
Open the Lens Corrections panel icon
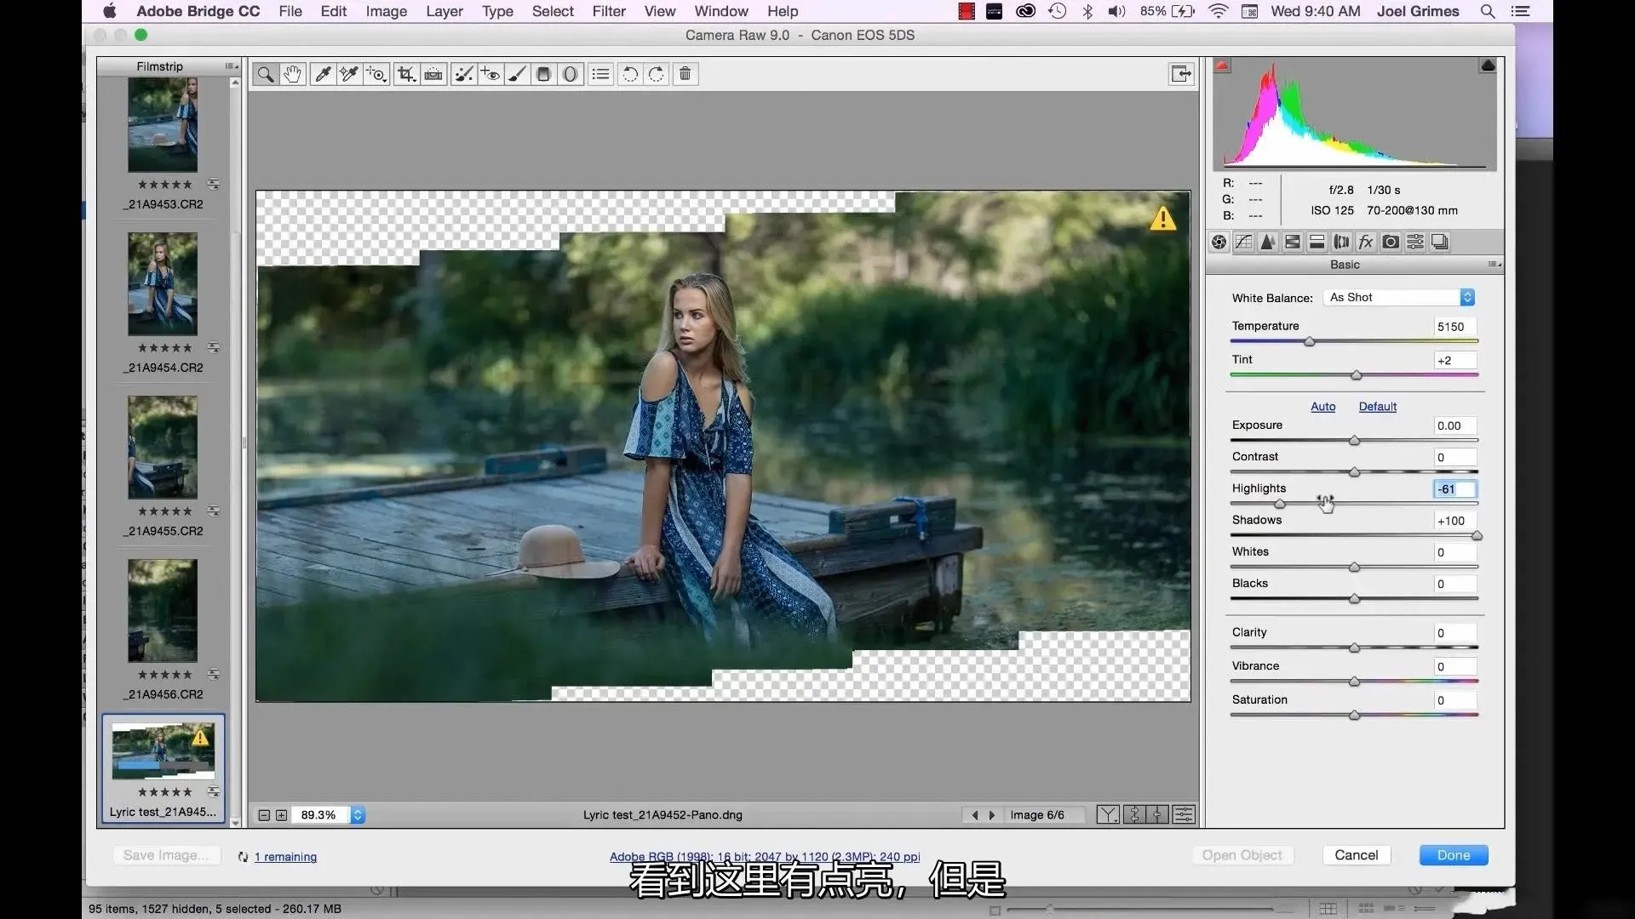[1341, 243]
